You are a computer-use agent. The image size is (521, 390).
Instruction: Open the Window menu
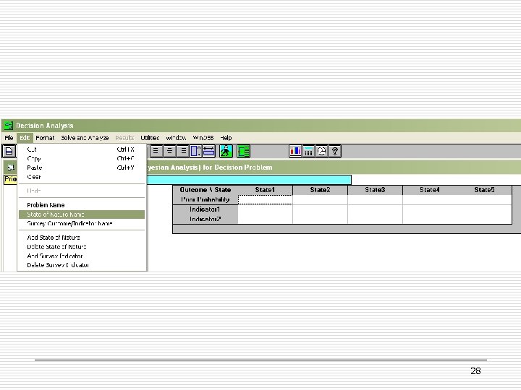[x=176, y=138]
